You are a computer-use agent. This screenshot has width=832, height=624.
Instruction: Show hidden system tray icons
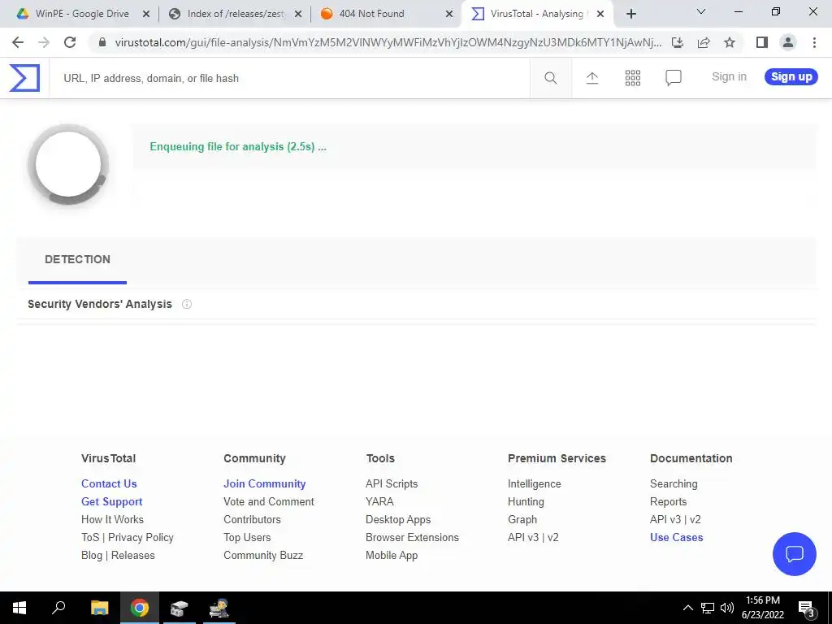click(687, 608)
